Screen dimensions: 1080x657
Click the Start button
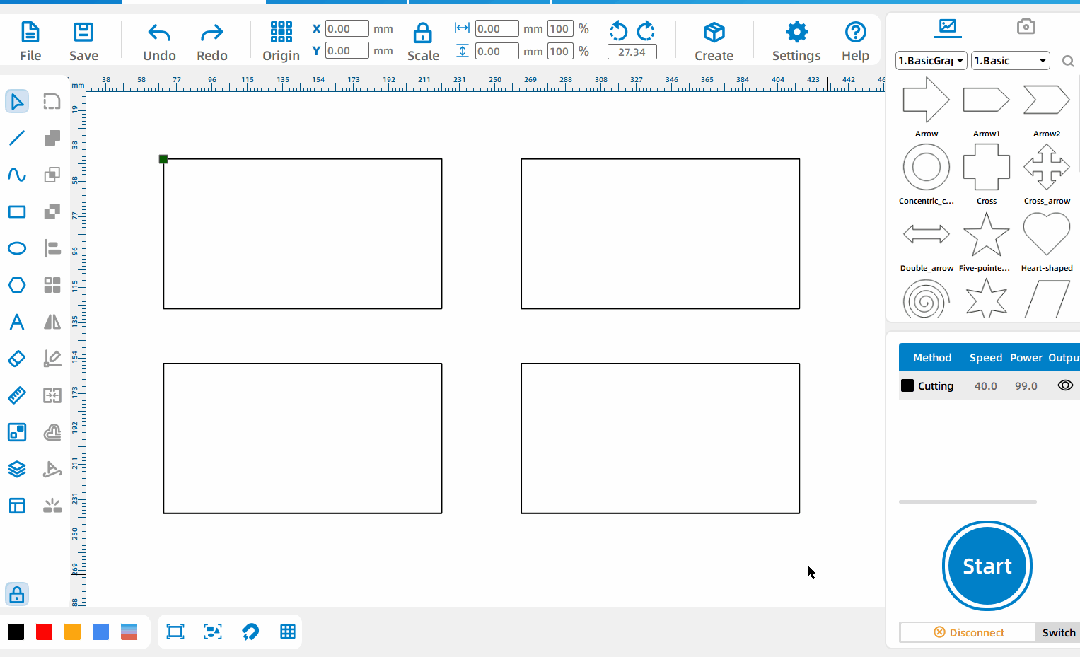pos(987,566)
